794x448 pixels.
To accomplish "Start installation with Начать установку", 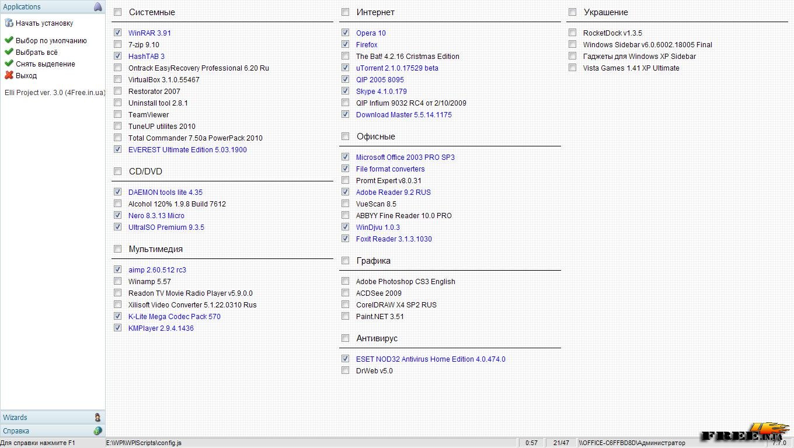I will point(44,23).
